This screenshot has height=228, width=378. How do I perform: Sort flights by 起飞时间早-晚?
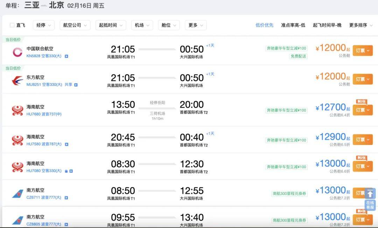[327, 25]
